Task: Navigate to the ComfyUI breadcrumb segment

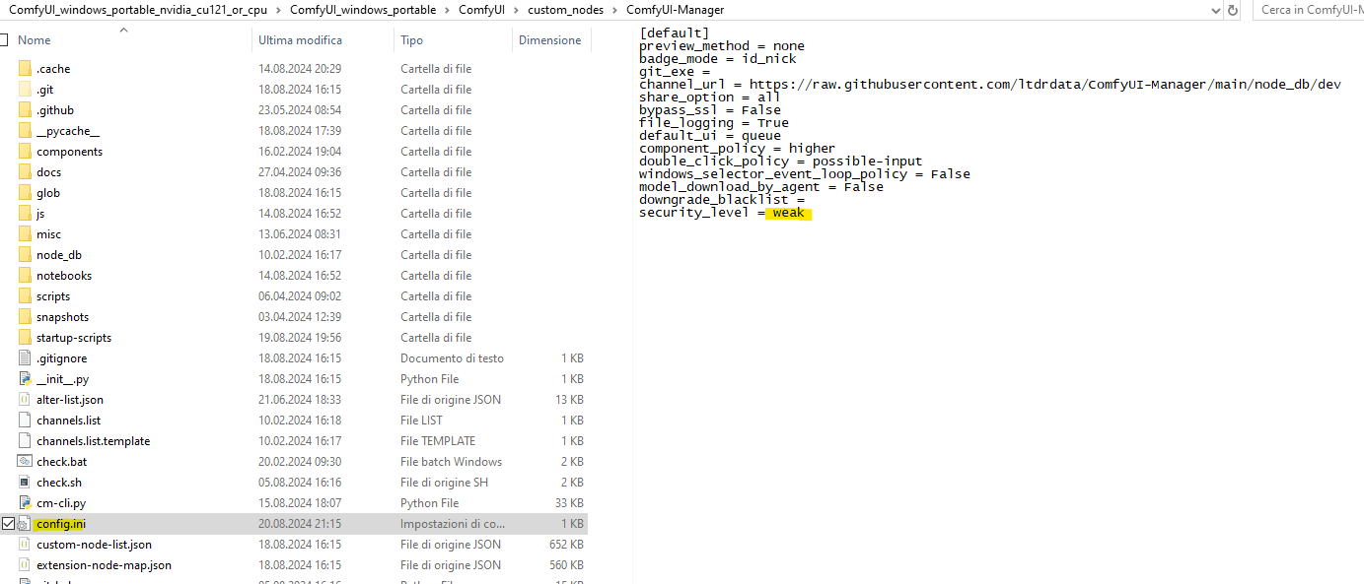Action: tap(482, 10)
